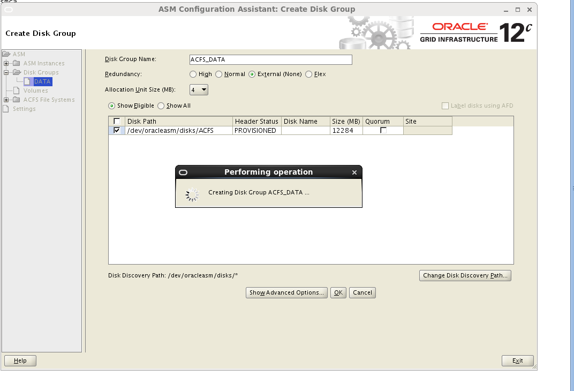This screenshot has width=574, height=391.
Task: Click the Quorum column header
Action: coord(383,121)
